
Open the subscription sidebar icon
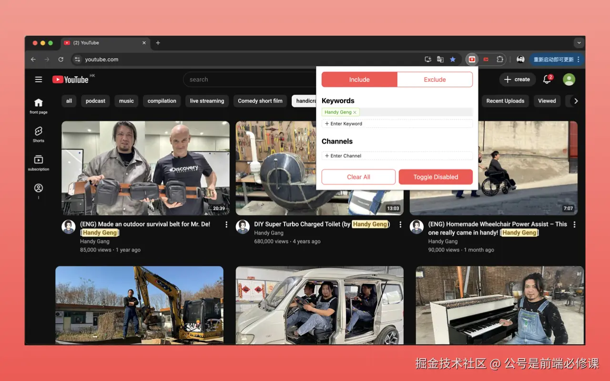[39, 163]
